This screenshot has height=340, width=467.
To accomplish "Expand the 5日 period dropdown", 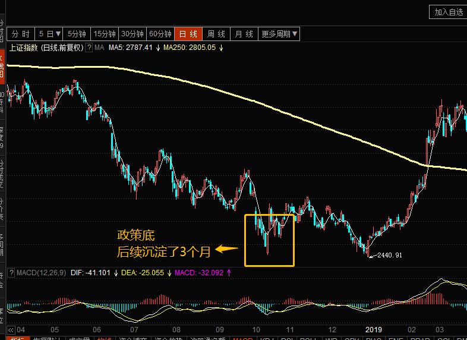I will click(50, 34).
